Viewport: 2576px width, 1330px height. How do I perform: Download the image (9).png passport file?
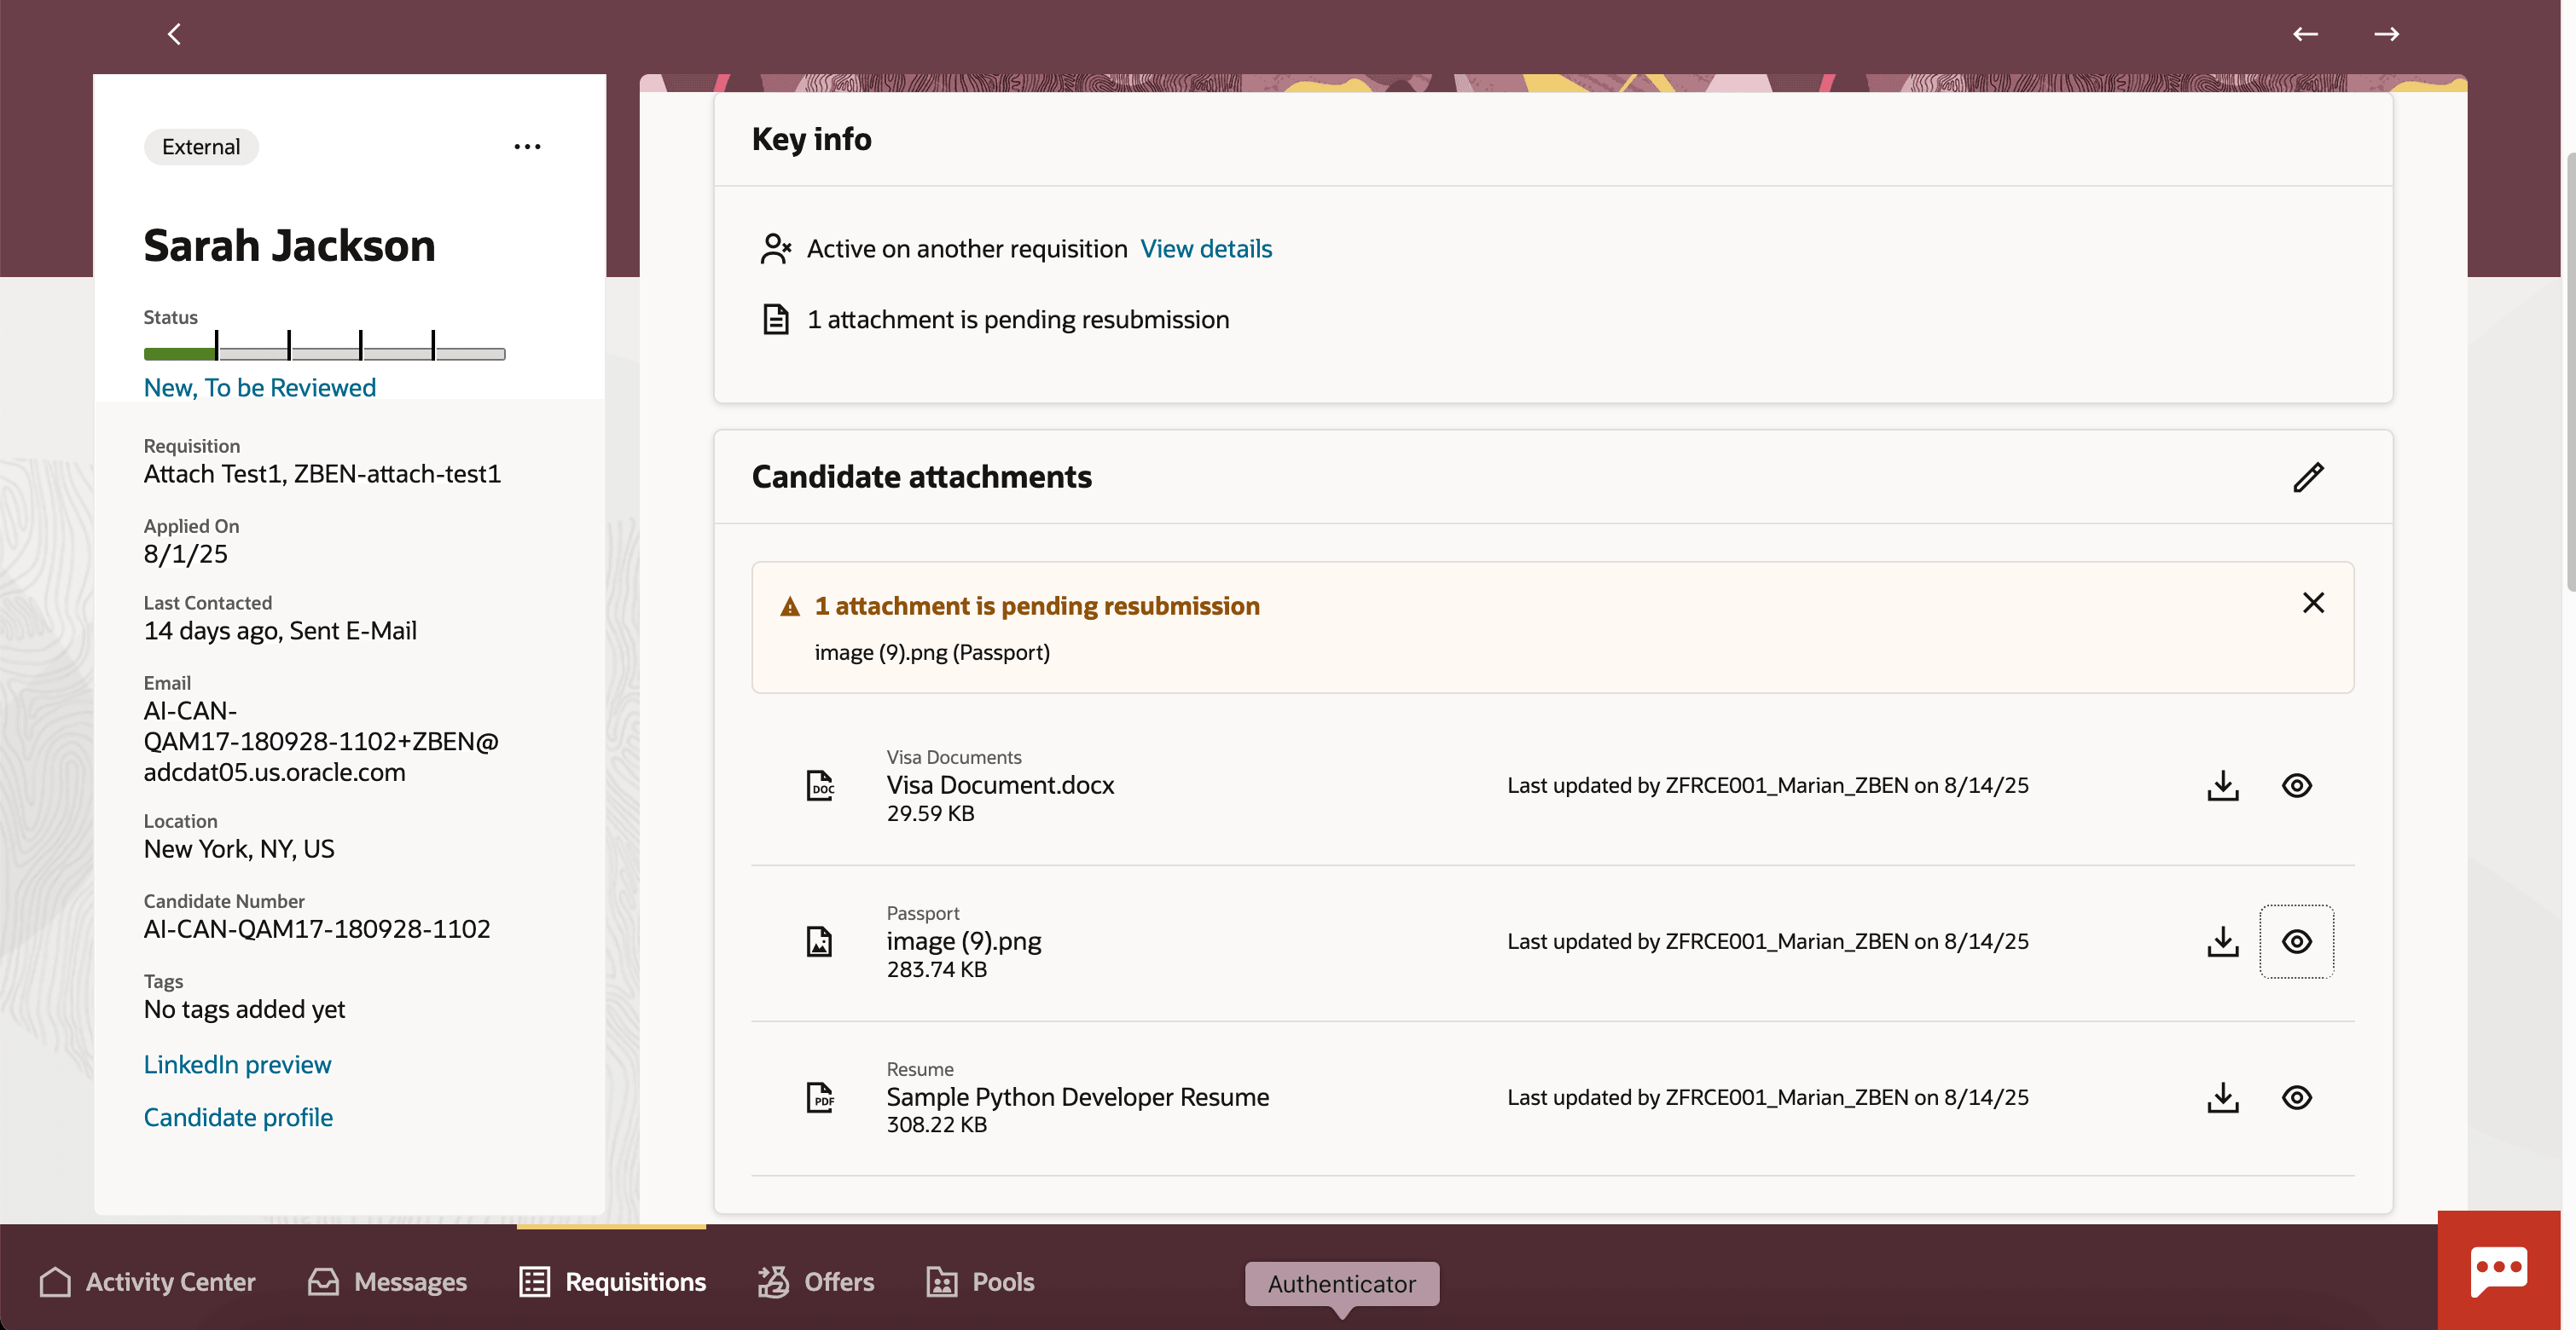[x=2222, y=941]
